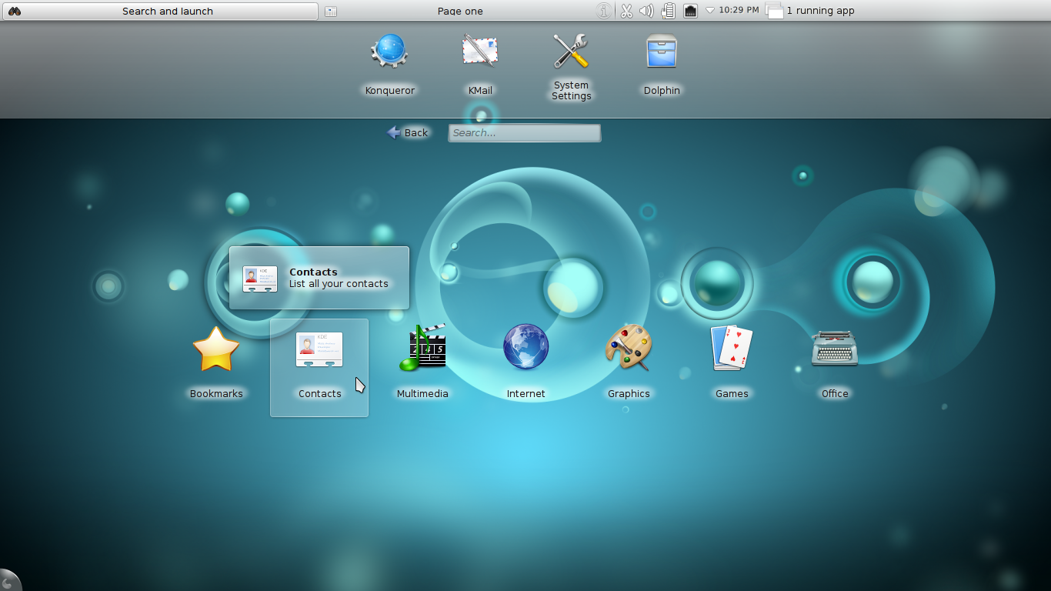Open KMail email client
The image size is (1051, 591).
click(479, 51)
